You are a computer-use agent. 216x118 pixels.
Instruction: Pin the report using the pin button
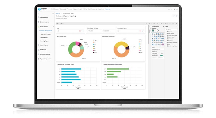tap(174, 16)
